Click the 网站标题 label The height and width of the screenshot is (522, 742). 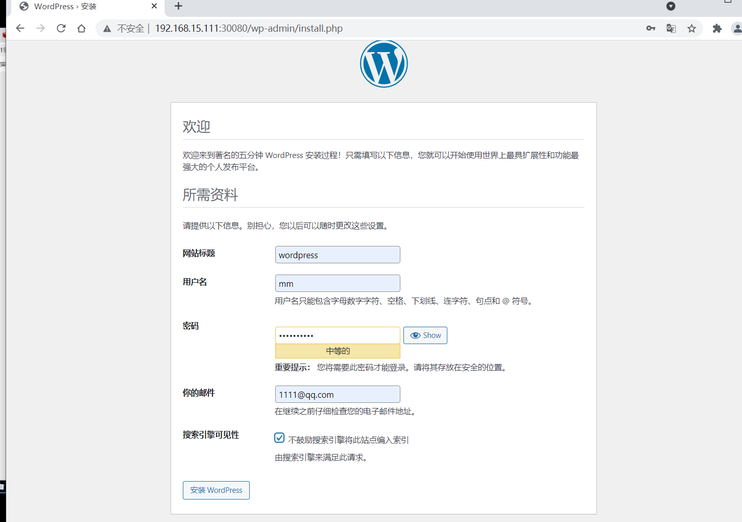point(199,253)
